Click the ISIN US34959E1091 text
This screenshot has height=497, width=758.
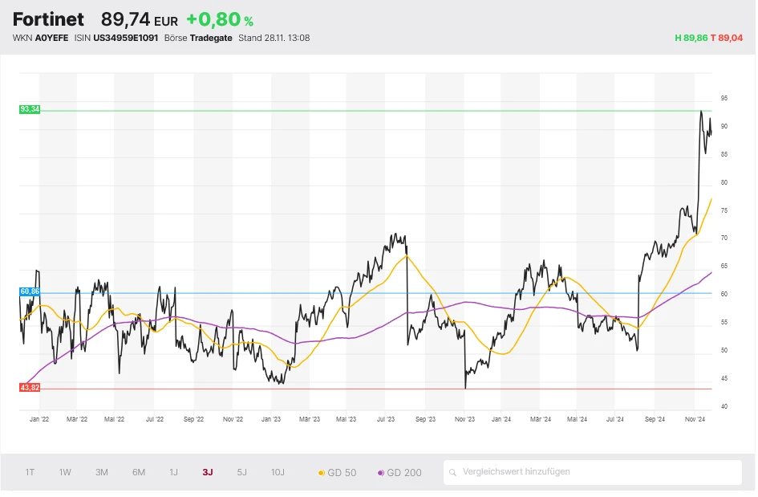[x=125, y=38]
